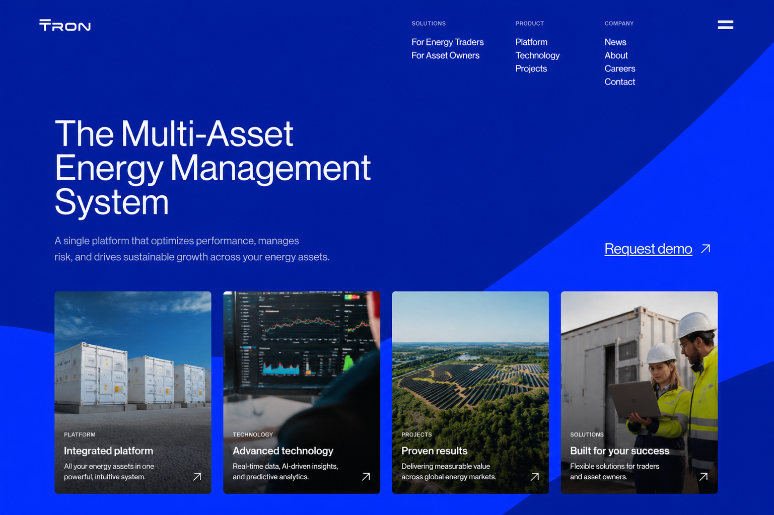Click the arrow icon on Integrated platform card
This screenshot has height=515, width=774.
[197, 476]
